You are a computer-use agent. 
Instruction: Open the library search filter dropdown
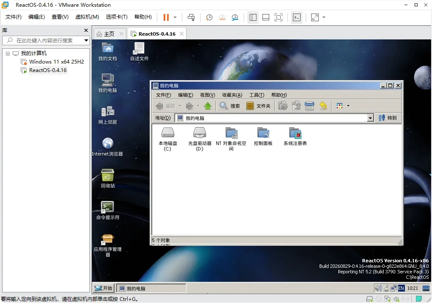coord(86,41)
